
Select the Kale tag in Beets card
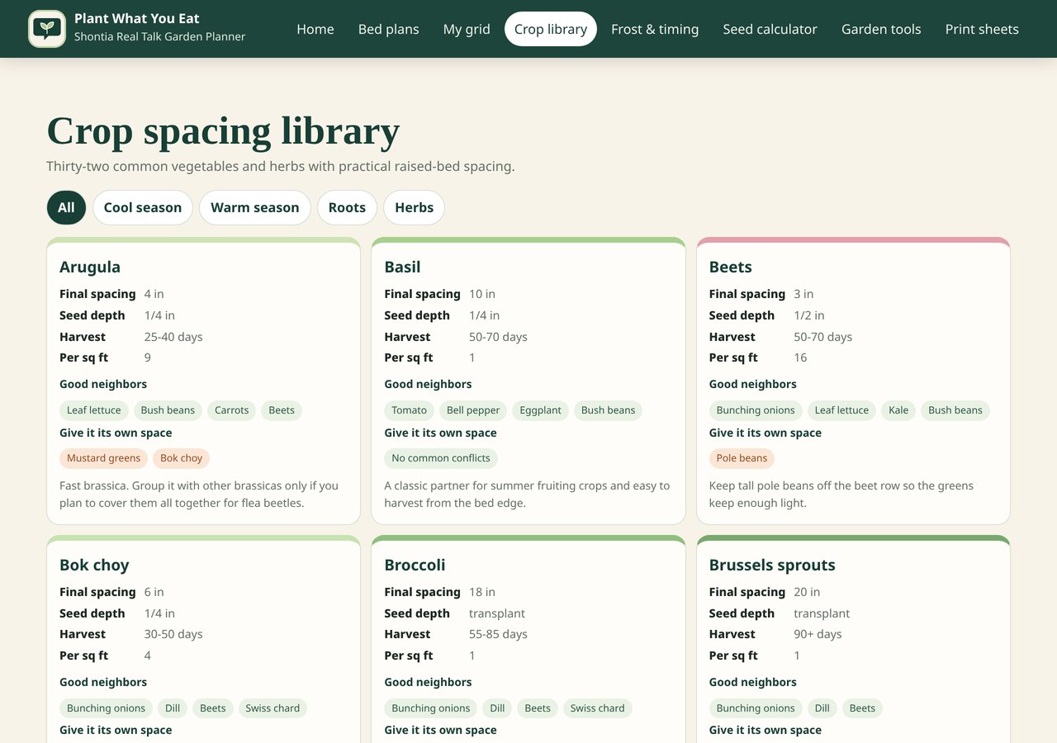898,410
